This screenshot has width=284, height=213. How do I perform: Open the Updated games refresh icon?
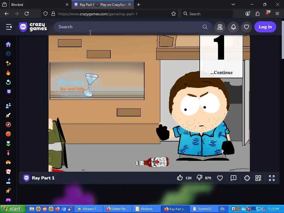tap(8, 82)
